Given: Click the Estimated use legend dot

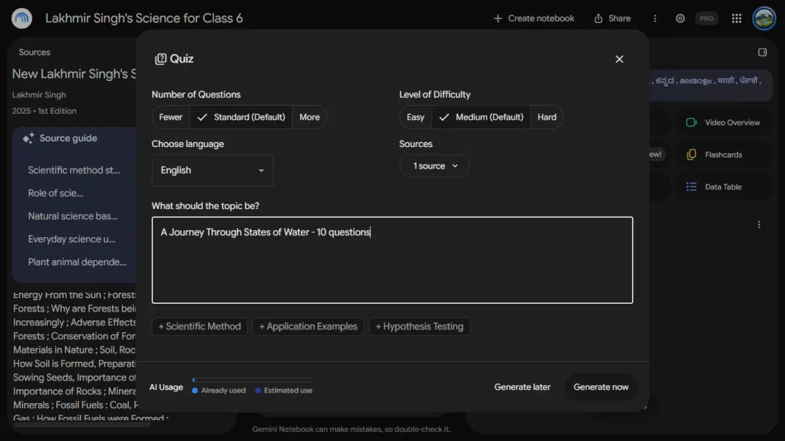Looking at the screenshot, I should pos(258,391).
